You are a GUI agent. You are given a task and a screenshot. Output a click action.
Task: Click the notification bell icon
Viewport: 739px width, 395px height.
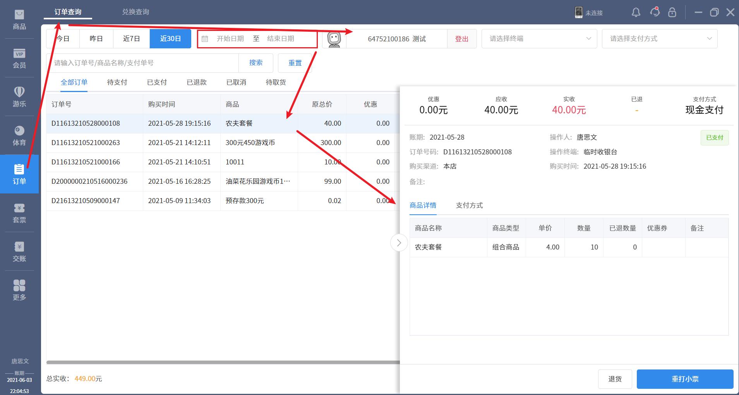click(636, 12)
